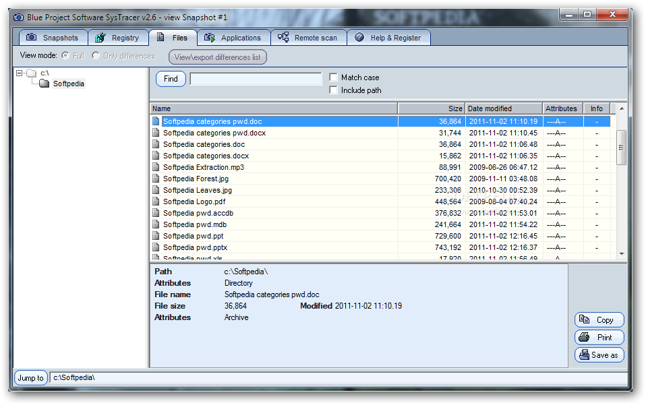Screen dimensions: 646x405
Task: Select the Files tab
Action: pos(173,38)
